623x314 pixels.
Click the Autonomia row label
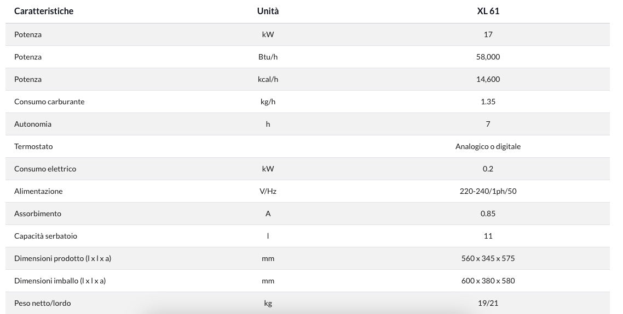click(x=33, y=124)
